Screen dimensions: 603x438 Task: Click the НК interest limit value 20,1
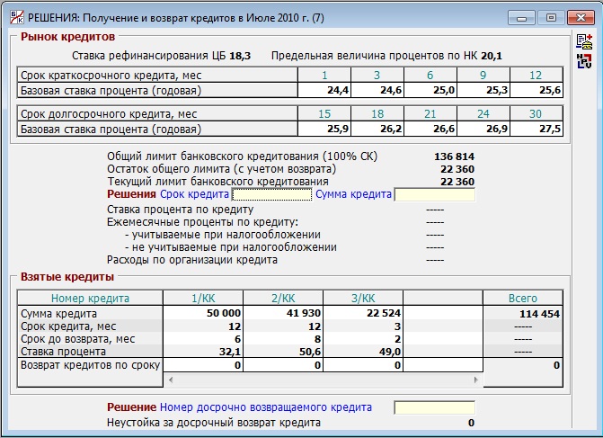[x=492, y=56]
